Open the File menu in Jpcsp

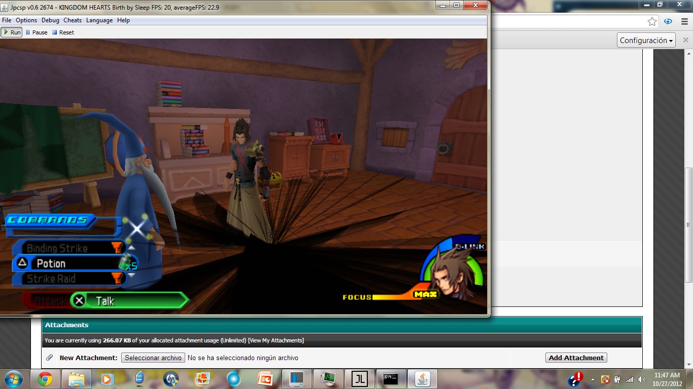(x=7, y=20)
